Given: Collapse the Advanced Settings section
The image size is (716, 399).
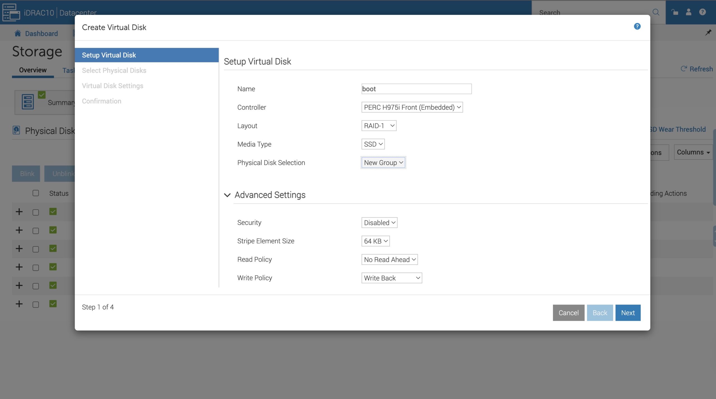Looking at the screenshot, I should 227,195.
